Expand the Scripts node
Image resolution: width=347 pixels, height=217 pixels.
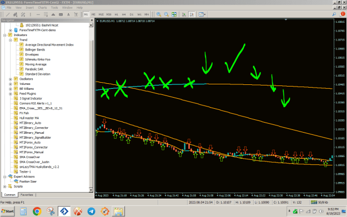click(4, 186)
